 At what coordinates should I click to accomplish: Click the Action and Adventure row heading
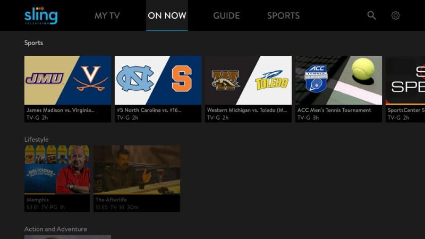point(56,229)
